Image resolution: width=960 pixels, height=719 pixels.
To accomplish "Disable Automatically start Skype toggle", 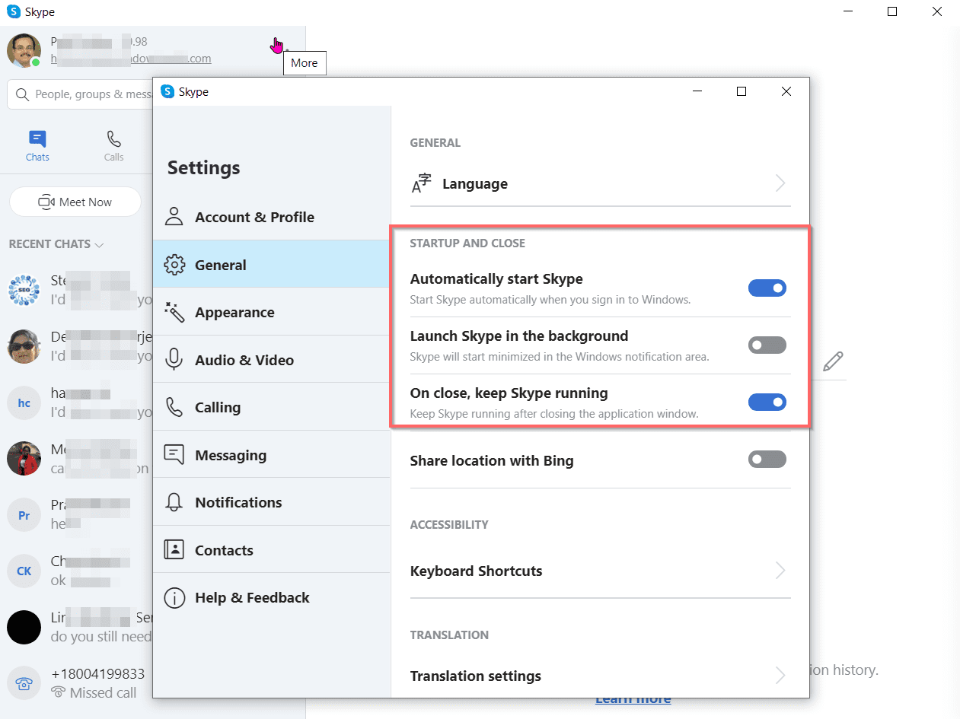I will (x=767, y=288).
